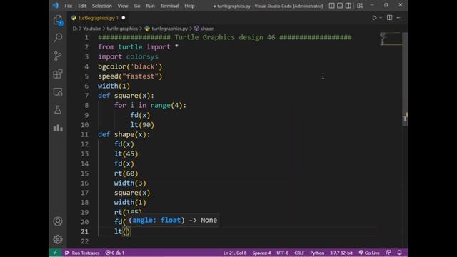Screen dimensions: 457x257
Task: Click the shape function breadcrumb
Action: pos(206,29)
